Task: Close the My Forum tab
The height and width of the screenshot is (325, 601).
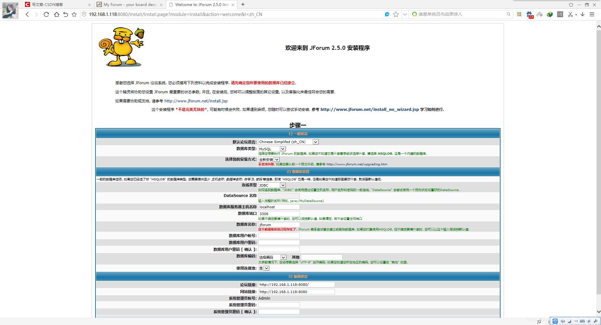Action: point(161,5)
